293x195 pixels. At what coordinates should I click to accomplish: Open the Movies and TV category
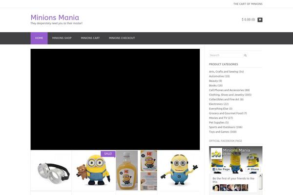221,118
